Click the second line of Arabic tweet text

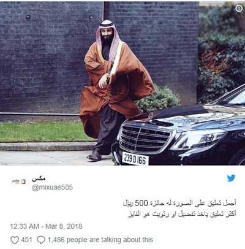(182, 214)
